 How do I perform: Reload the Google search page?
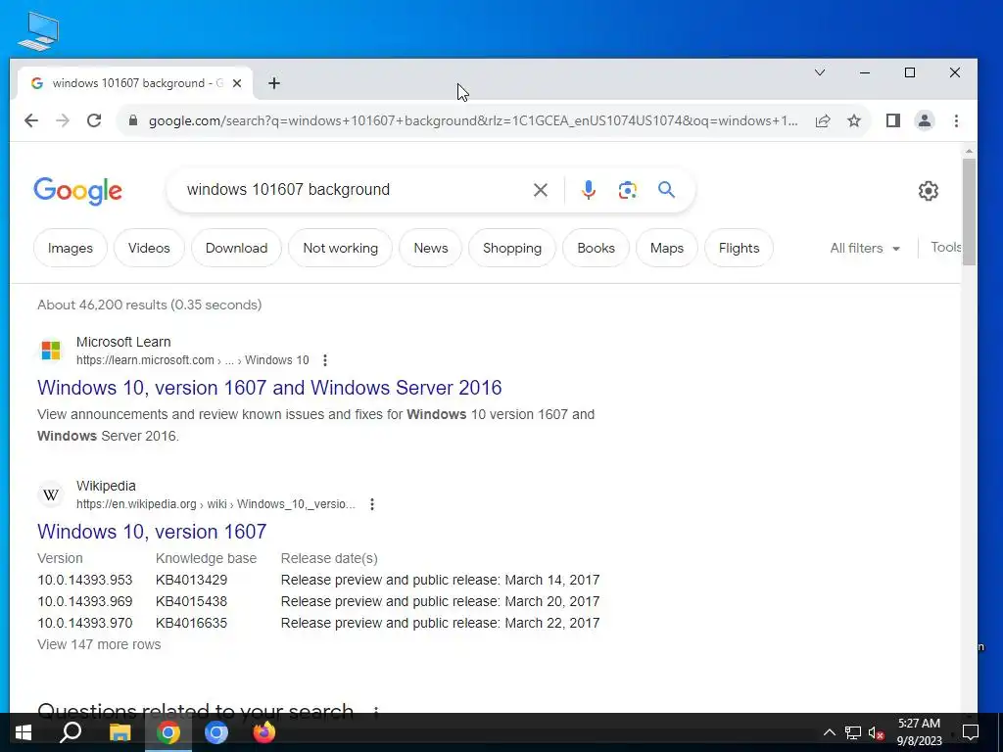pyautogui.click(x=94, y=120)
